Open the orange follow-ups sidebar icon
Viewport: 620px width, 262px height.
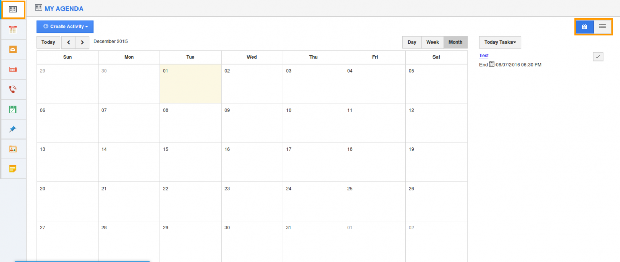[x=13, y=149]
